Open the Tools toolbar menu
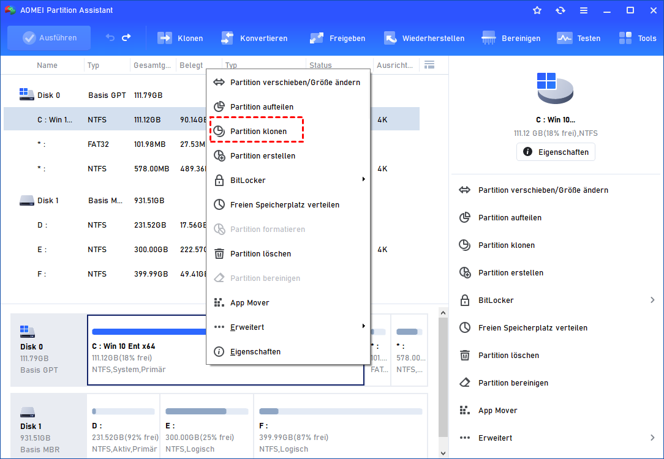The height and width of the screenshot is (459, 664). click(637, 38)
